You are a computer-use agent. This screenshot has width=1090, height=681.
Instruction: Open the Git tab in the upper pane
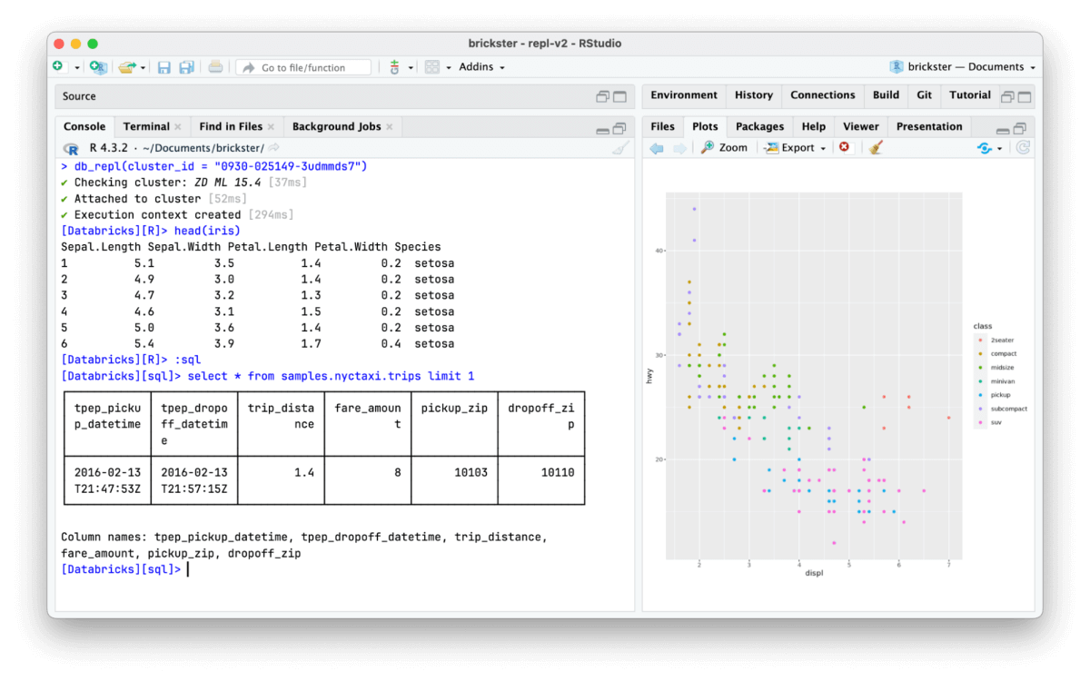tap(924, 95)
